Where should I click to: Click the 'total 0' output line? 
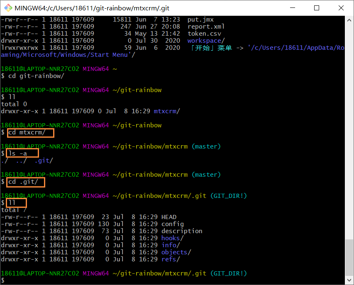coord(14,104)
